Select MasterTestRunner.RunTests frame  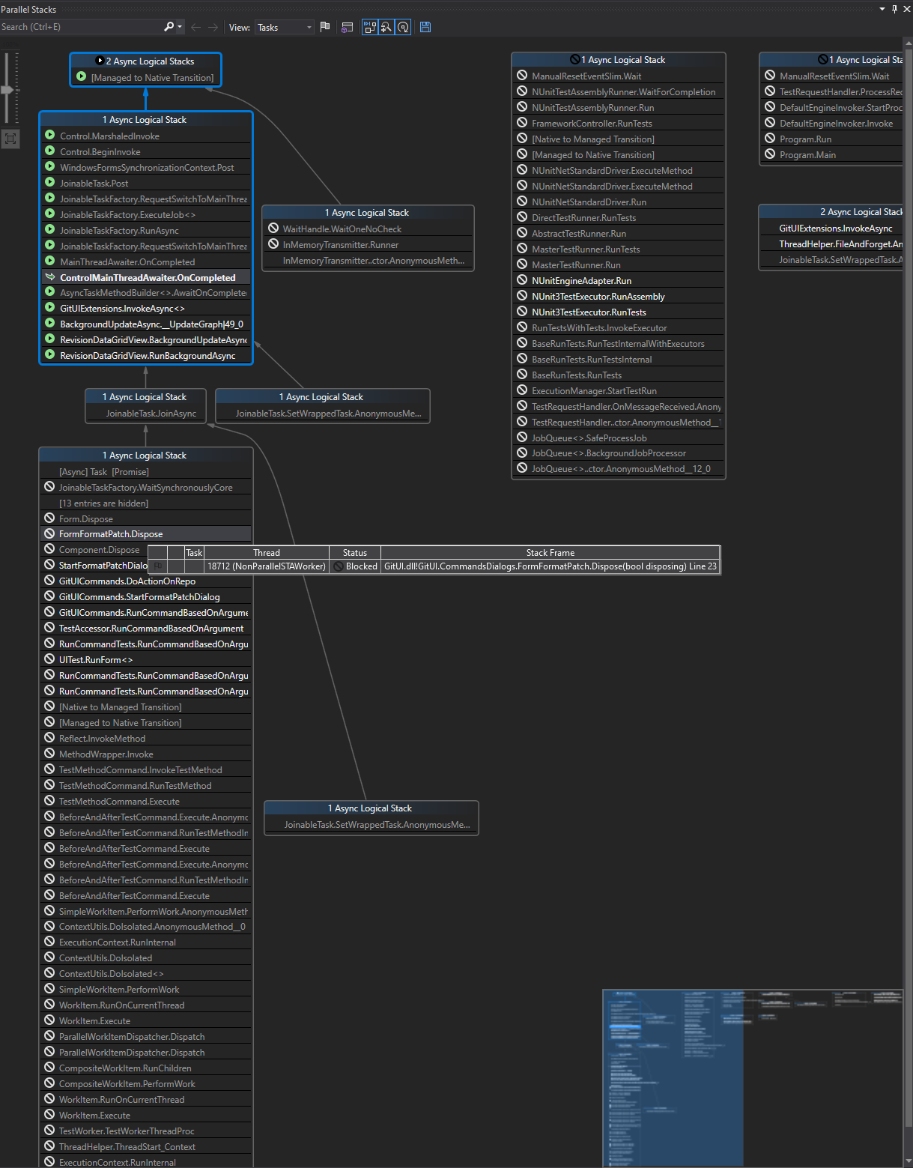619,249
